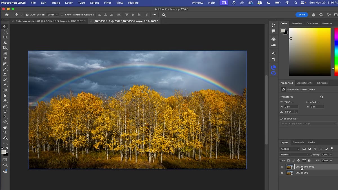Reset the transform in Properties panel
The height and width of the screenshot is (190, 338).
(321, 97)
